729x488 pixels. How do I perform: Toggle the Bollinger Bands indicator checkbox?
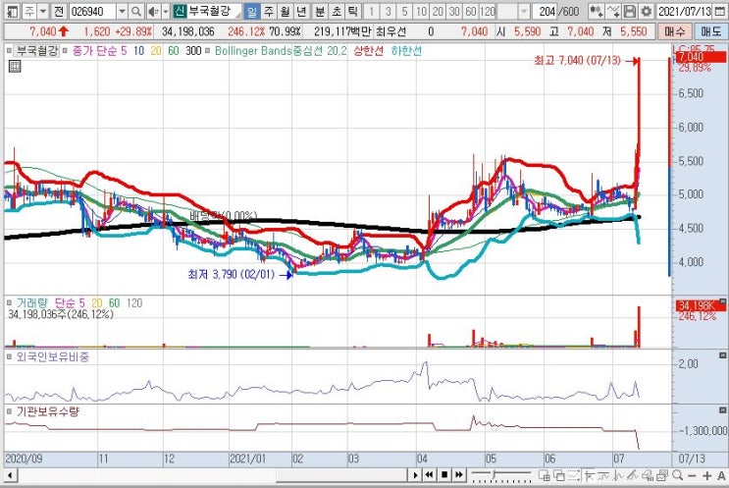pyautogui.click(x=207, y=50)
